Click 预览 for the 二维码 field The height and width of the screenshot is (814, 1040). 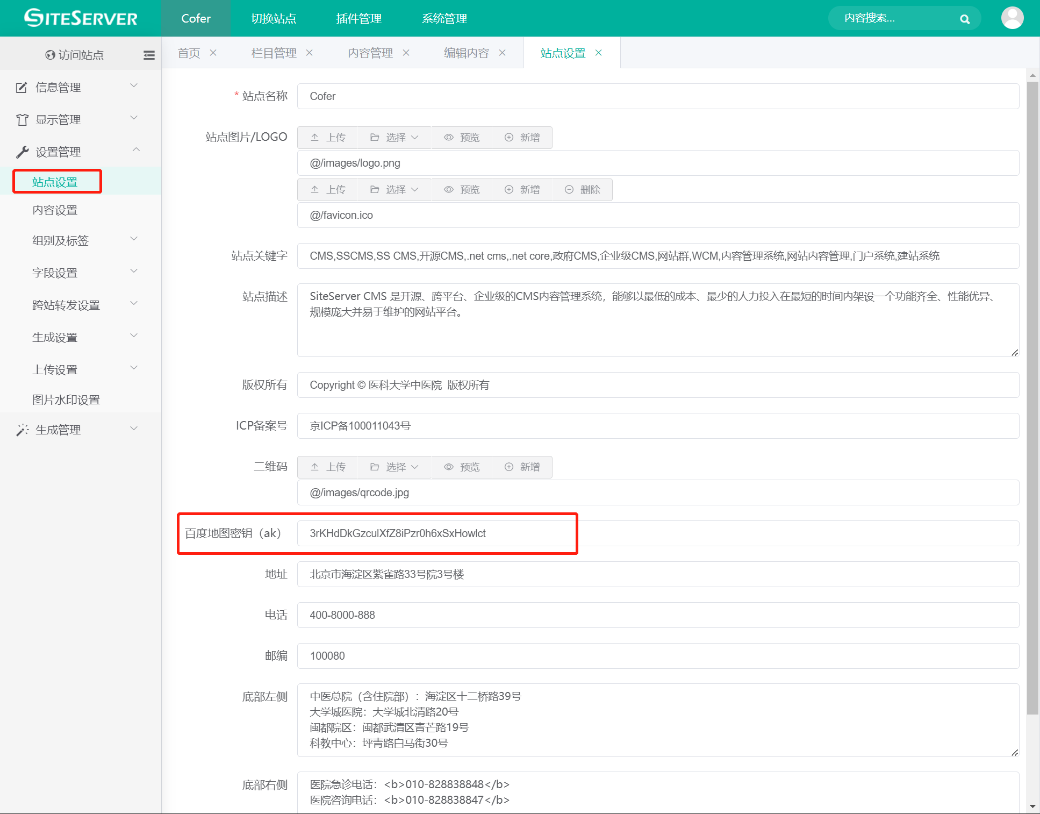coord(462,467)
